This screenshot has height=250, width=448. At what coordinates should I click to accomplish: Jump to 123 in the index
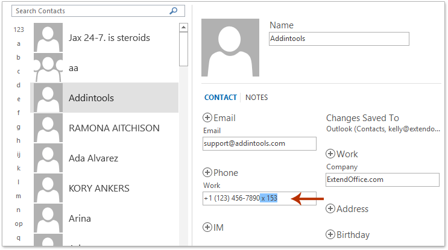[19, 30]
